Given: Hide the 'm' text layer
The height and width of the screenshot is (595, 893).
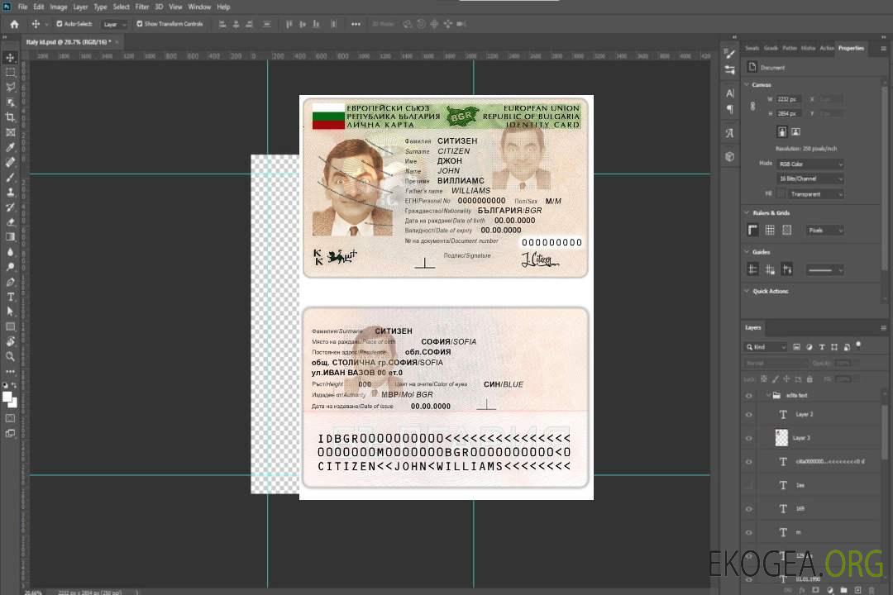Looking at the screenshot, I should point(749,532).
